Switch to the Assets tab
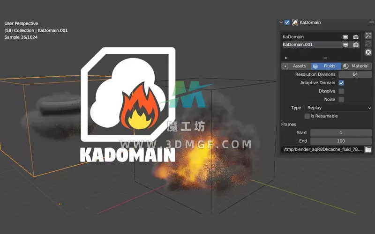 [x=295, y=66]
